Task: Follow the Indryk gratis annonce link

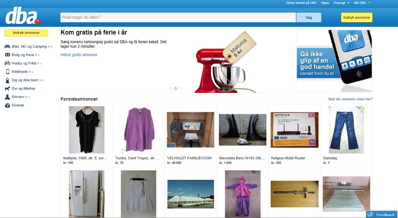Action: [x=79, y=55]
